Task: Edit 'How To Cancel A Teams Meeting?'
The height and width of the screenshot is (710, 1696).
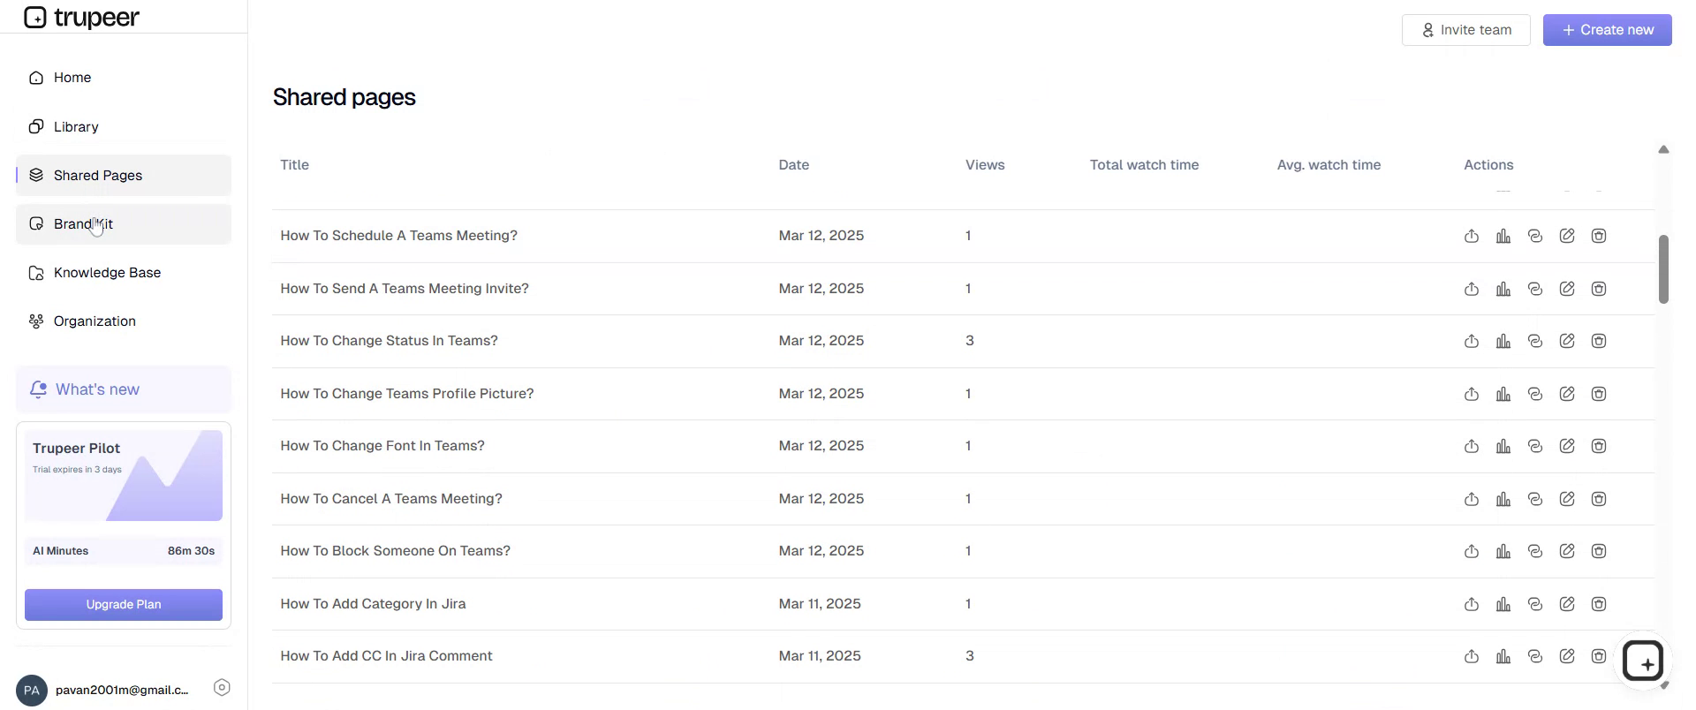Action: 1567,499
